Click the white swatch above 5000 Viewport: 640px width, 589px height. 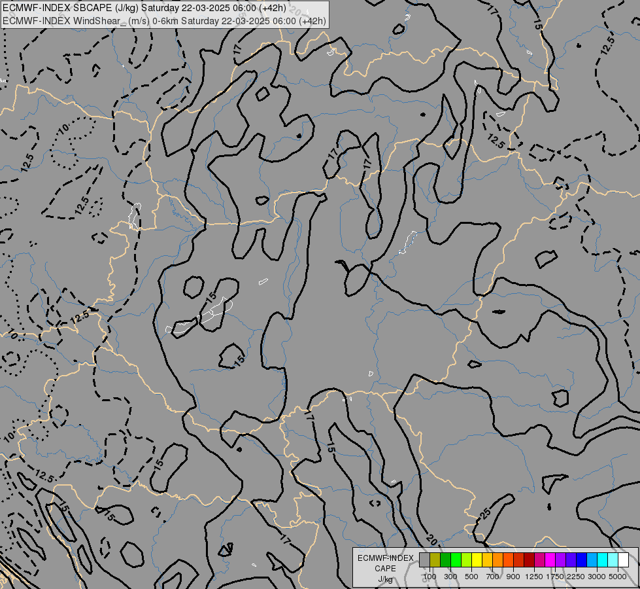624,560
